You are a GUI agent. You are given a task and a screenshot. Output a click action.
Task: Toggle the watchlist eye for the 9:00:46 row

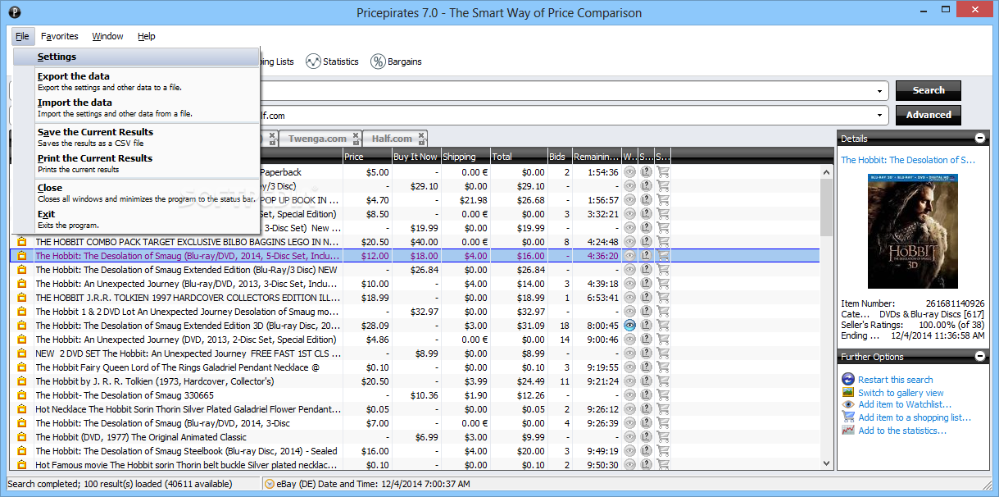point(629,340)
